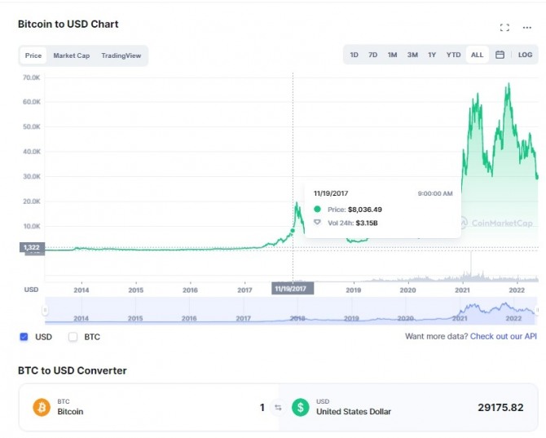Screen dimensions: 546x438
Task: Click the left handle of range slider
Action: click(45, 310)
